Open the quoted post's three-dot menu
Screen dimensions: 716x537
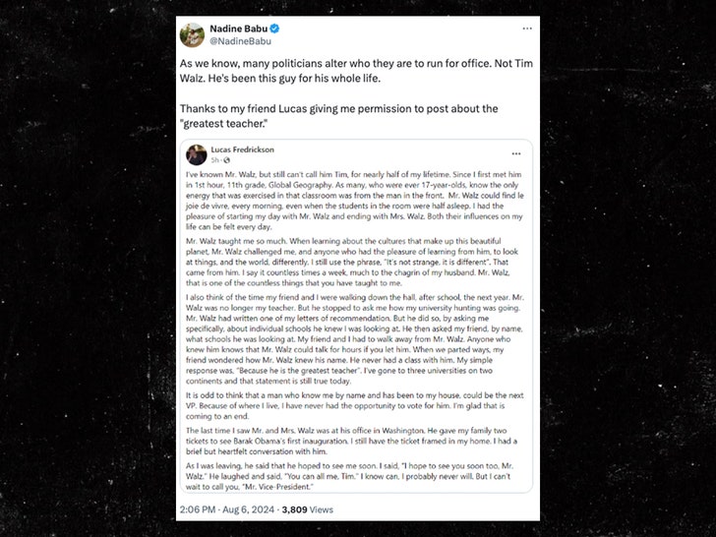(x=516, y=154)
